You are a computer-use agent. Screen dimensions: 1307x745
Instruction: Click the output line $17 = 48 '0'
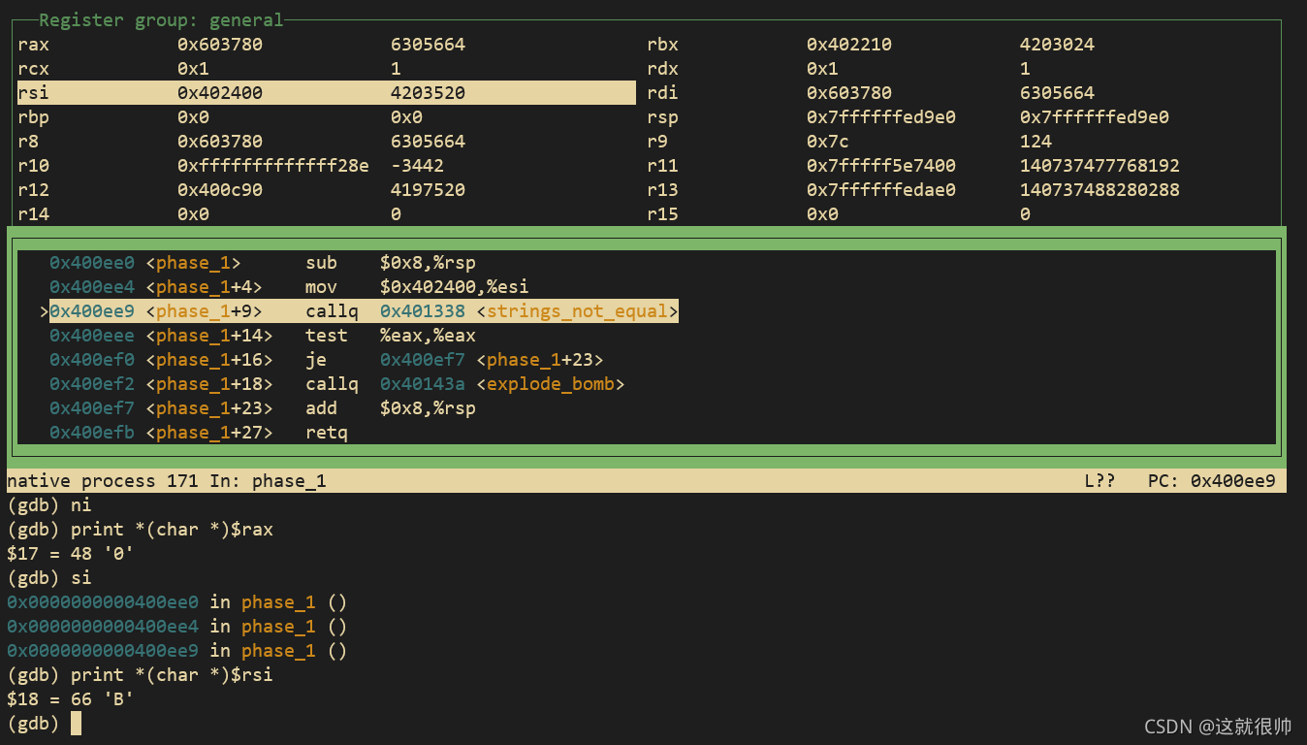pyautogui.click(x=71, y=554)
